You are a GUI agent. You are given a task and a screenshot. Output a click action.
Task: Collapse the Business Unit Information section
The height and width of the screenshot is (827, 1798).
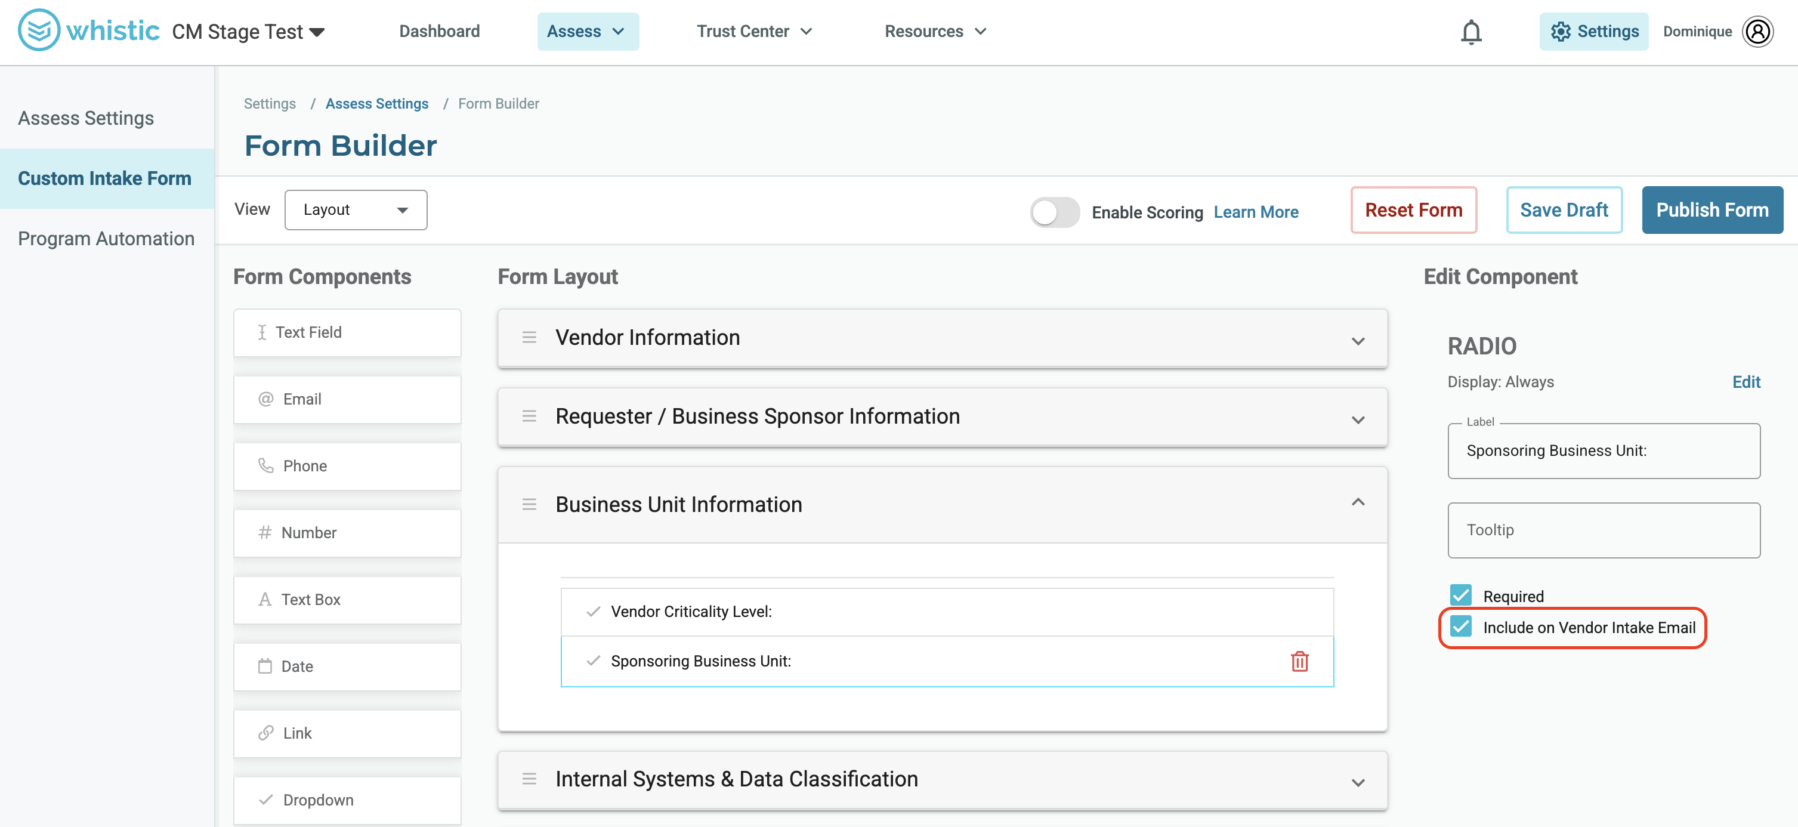[1358, 502]
